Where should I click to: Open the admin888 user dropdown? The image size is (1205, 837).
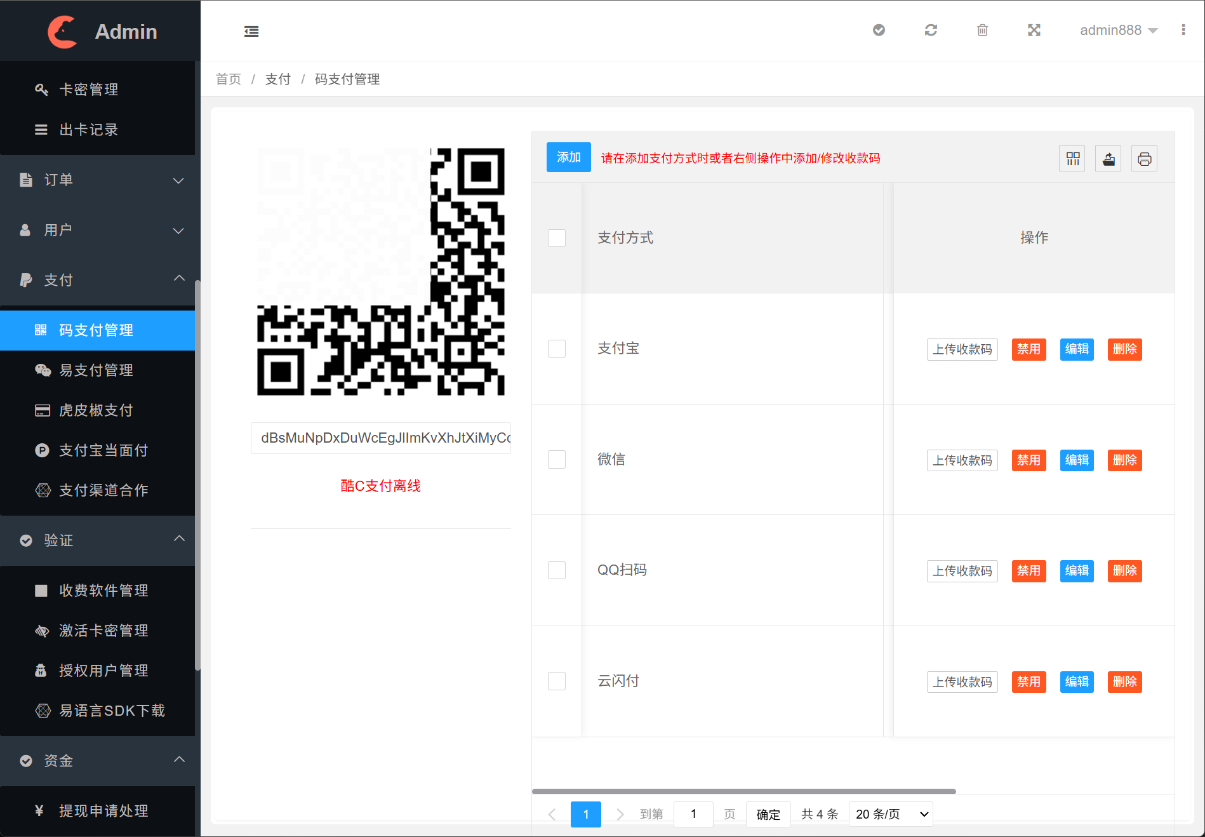coord(1118,30)
